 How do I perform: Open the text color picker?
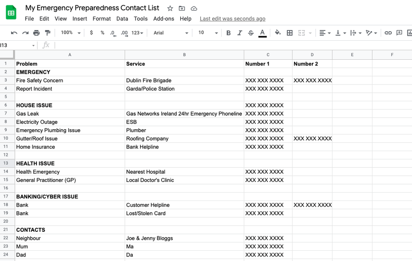262,33
